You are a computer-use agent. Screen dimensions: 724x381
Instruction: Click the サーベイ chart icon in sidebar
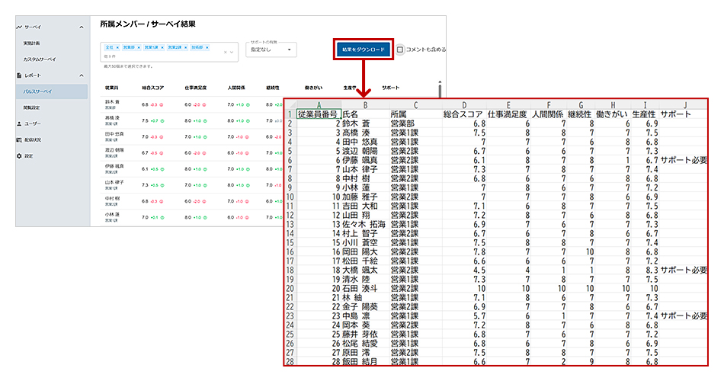(20, 27)
